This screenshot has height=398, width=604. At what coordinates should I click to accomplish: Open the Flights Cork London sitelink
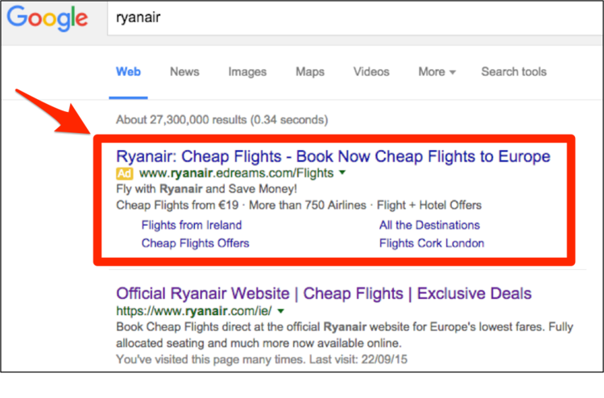pos(432,243)
